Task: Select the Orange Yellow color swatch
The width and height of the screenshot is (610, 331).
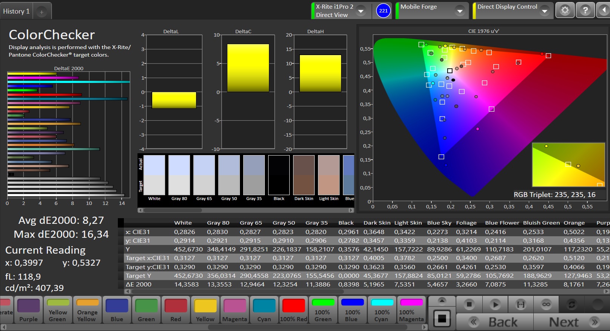Action: [x=87, y=310]
